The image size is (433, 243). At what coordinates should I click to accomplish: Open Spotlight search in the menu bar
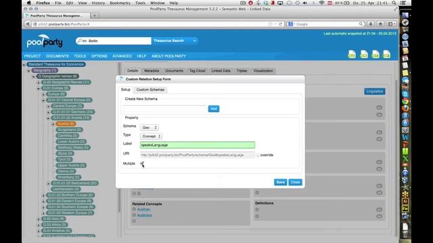pyautogui.click(x=394, y=3)
